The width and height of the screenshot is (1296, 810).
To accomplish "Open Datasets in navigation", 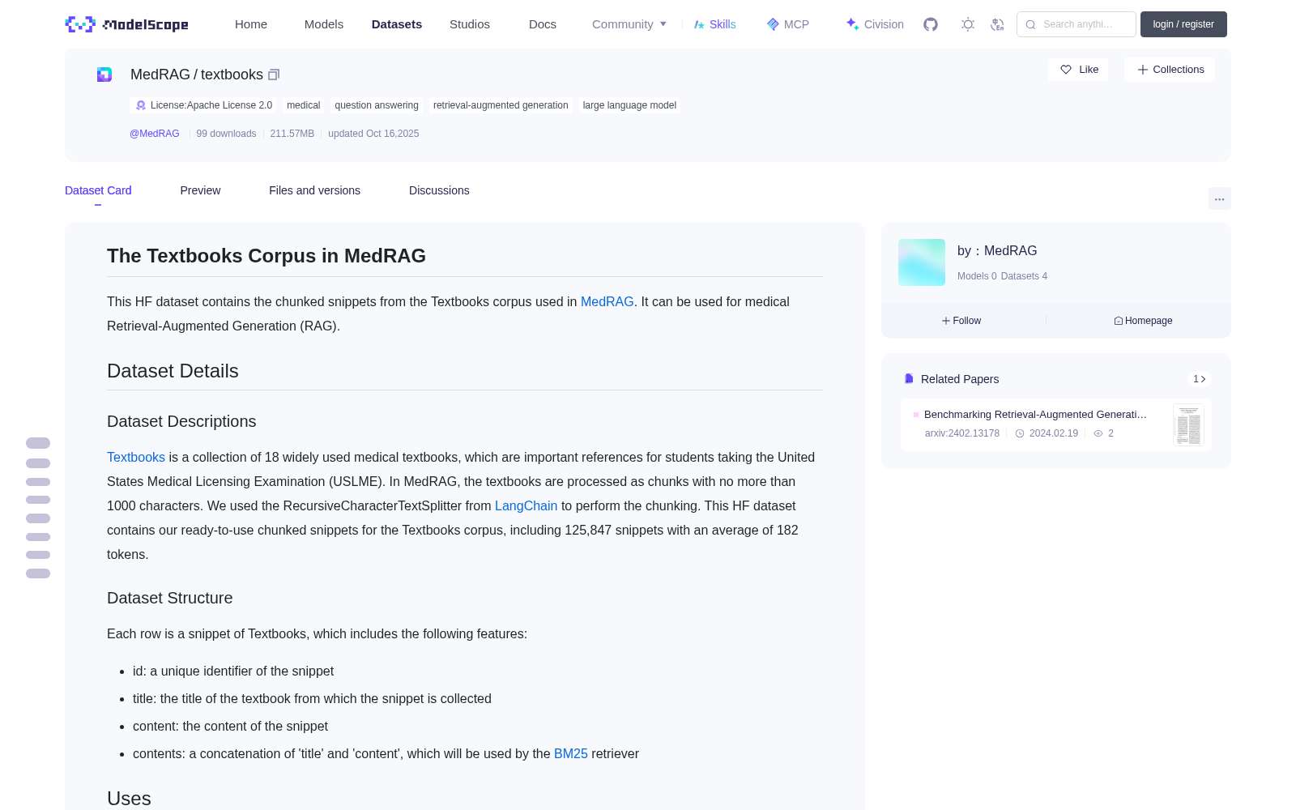I will click(x=397, y=24).
